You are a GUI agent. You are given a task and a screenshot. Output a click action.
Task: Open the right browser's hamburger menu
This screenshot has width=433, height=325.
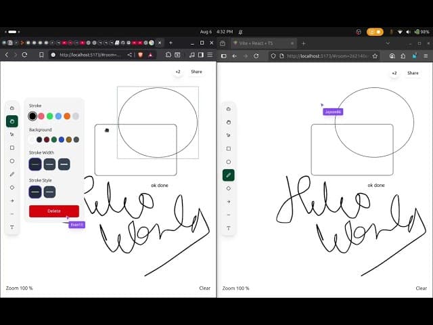pos(426,56)
